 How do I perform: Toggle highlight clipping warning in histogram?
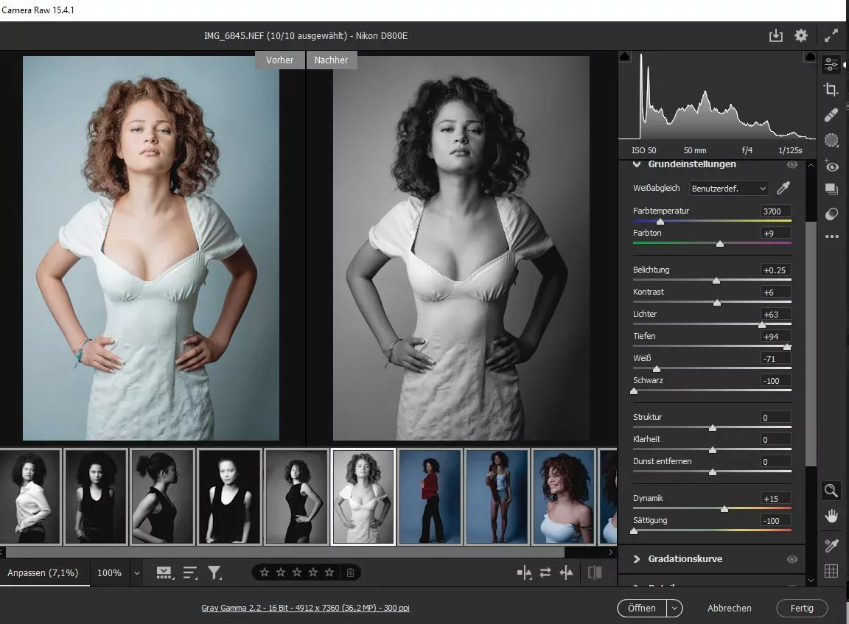pyautogui.click(x=810, y=56)
